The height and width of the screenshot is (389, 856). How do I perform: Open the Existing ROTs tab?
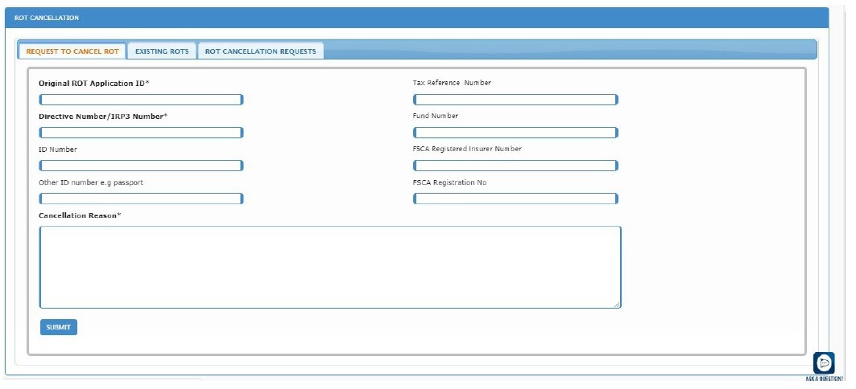(x=162, y=51)
